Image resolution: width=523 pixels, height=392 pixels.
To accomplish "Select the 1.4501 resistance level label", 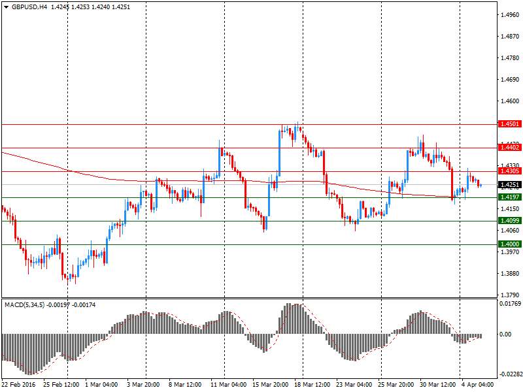I will [510, 124].
